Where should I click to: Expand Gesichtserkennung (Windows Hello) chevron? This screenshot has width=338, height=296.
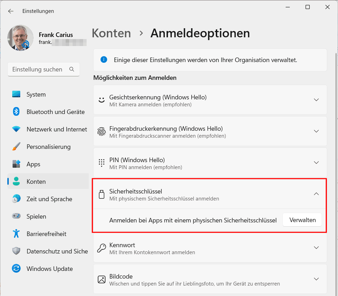(x=316, y=100)
